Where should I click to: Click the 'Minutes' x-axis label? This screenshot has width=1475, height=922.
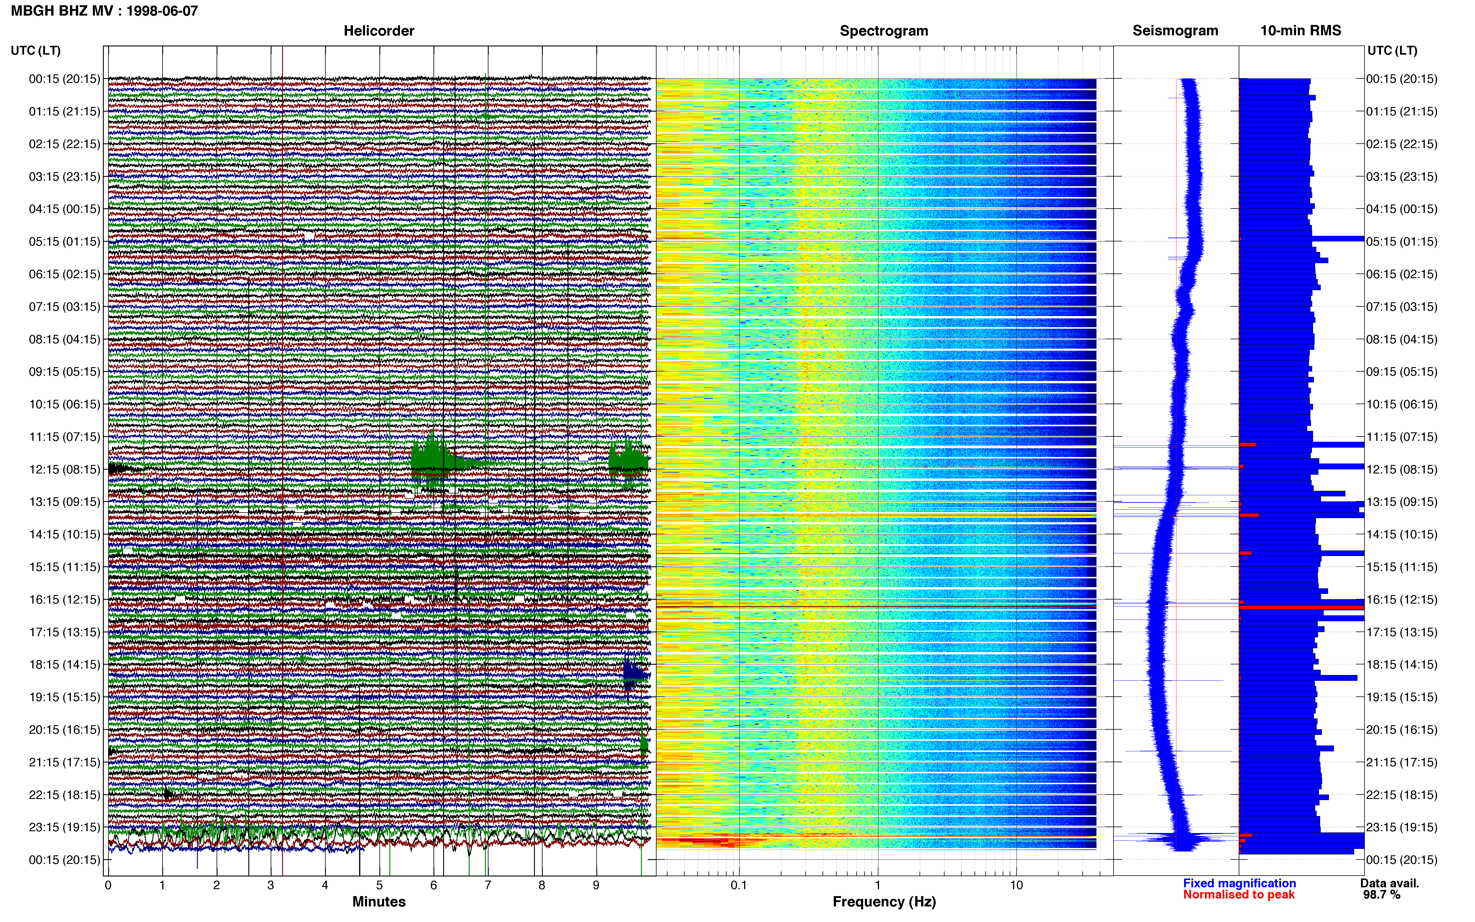[x=379, y=902]
